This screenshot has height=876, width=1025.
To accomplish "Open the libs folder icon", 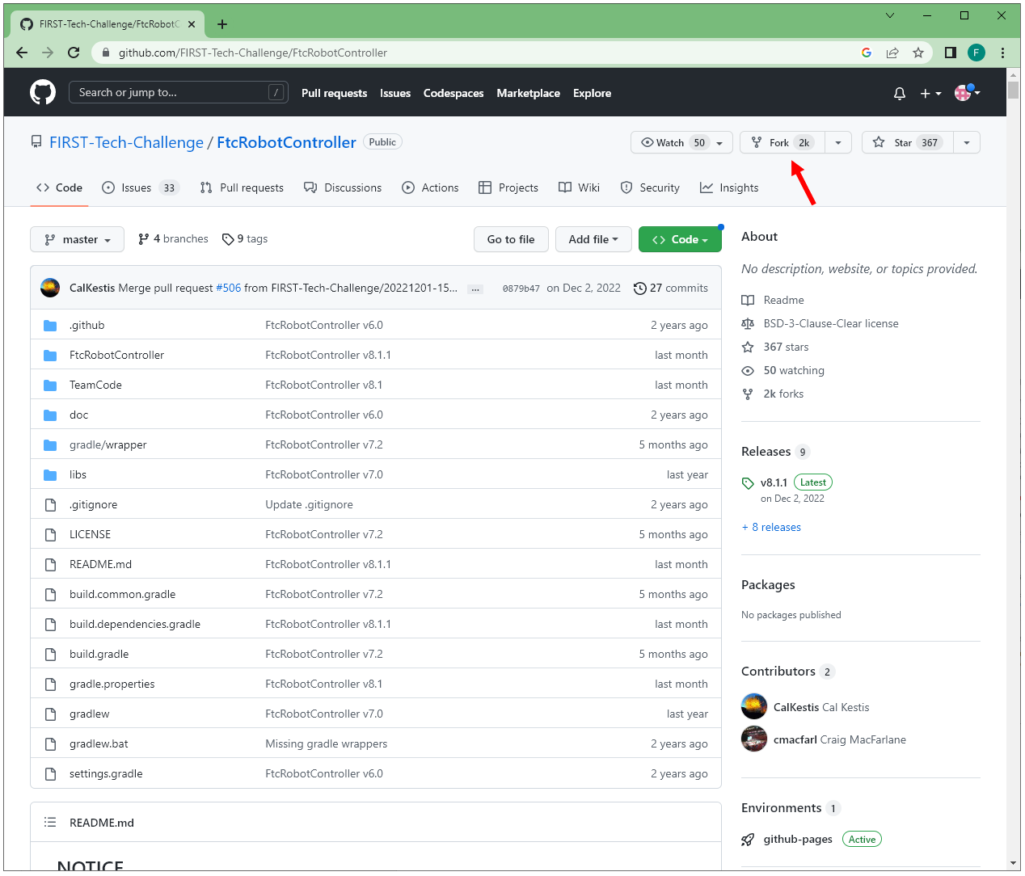I will 50,474.
